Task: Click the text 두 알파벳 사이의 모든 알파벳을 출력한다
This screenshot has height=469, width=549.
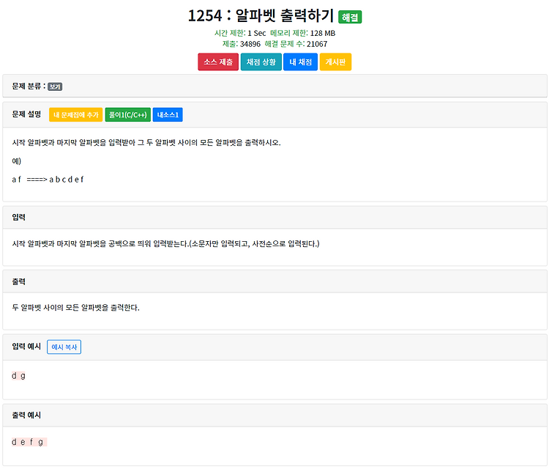Action: (x=75, y=308)
